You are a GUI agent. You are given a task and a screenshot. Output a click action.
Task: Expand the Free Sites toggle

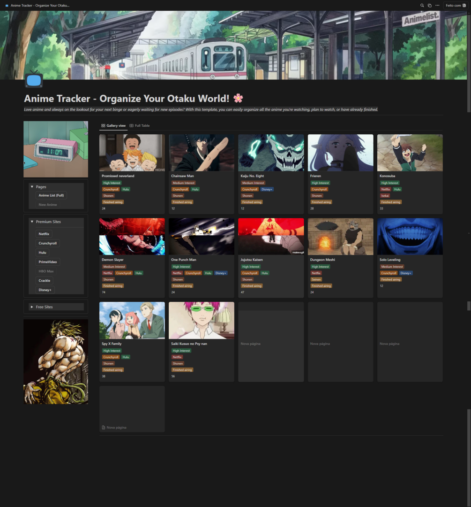(x=32, y=307)
